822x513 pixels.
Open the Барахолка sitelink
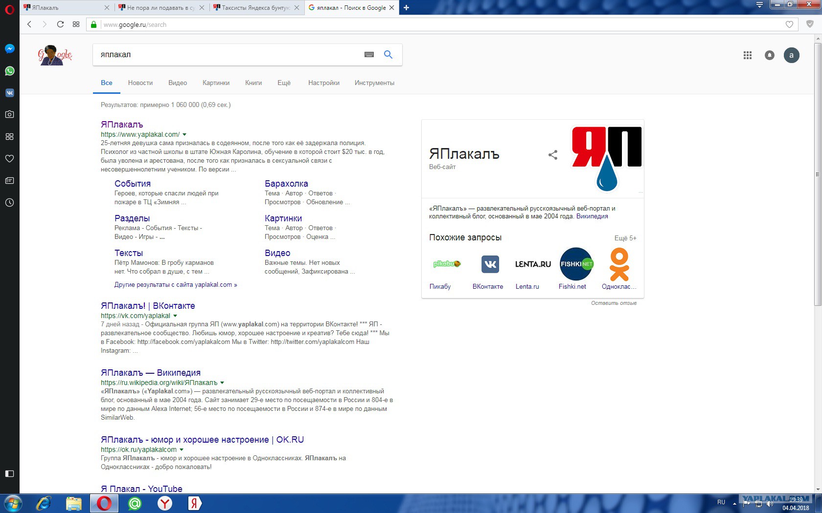(286, 184)
